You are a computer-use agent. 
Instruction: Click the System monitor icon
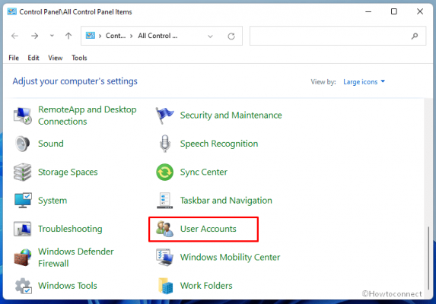click(23, 201)
